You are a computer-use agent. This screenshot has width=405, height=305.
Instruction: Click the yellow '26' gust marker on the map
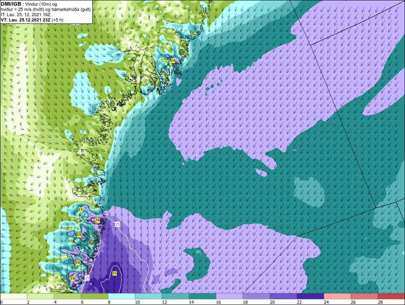pyautogui.click(x=173, y=60)
